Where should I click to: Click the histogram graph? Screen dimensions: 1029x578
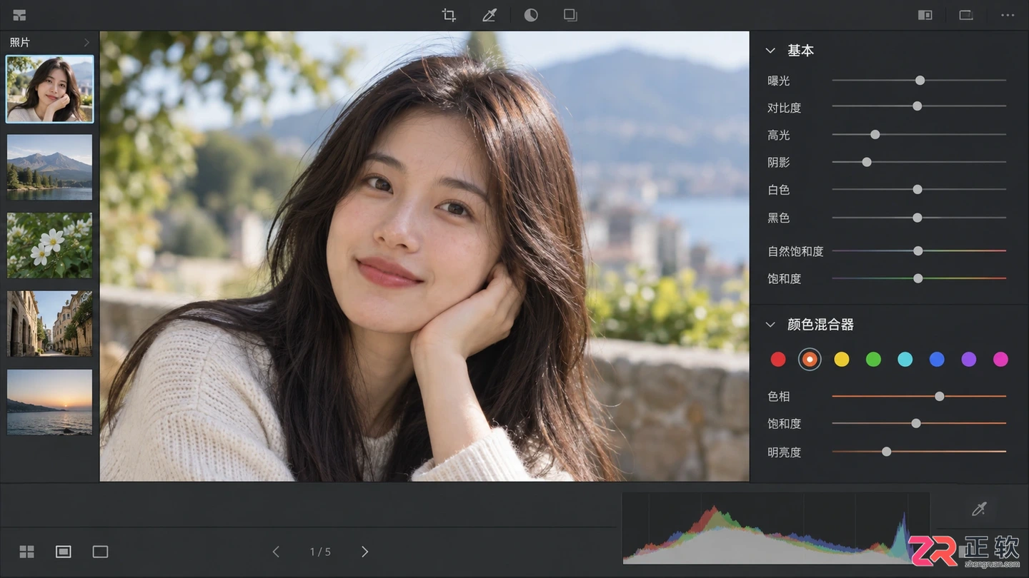[776, 528]
